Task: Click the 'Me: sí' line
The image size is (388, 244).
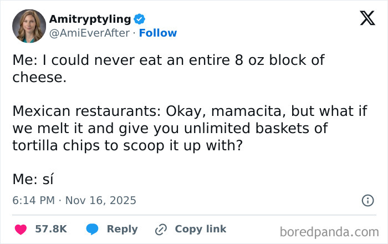Action: click(33, 179)
